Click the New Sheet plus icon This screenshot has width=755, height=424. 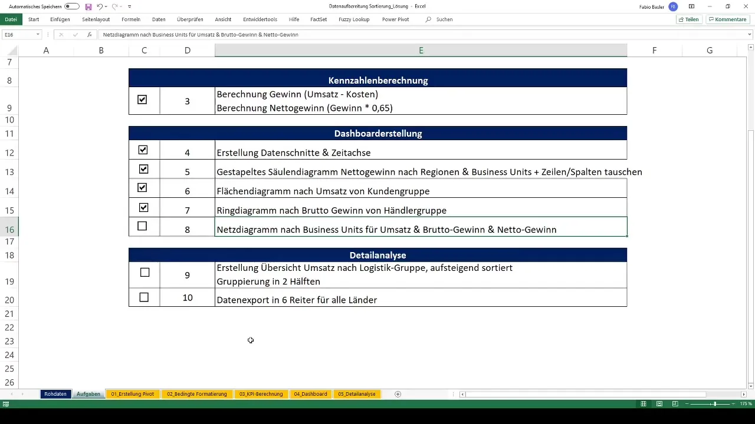click(398, 394)
